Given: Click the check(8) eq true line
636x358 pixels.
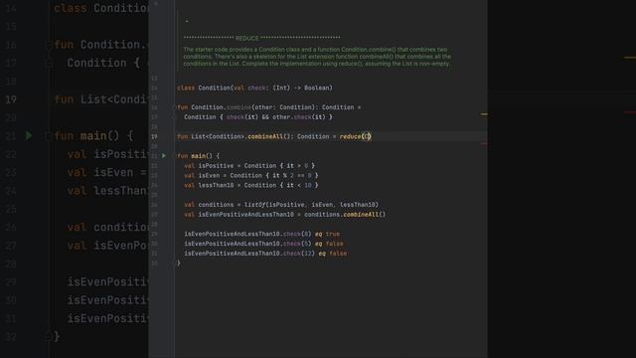Looking at the screenshot, I should (x=262, y=234).
